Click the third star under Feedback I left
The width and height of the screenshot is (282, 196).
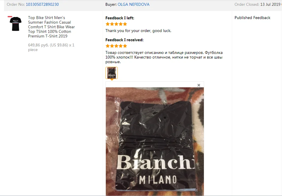pyautogui.click(x=116, y=24)
